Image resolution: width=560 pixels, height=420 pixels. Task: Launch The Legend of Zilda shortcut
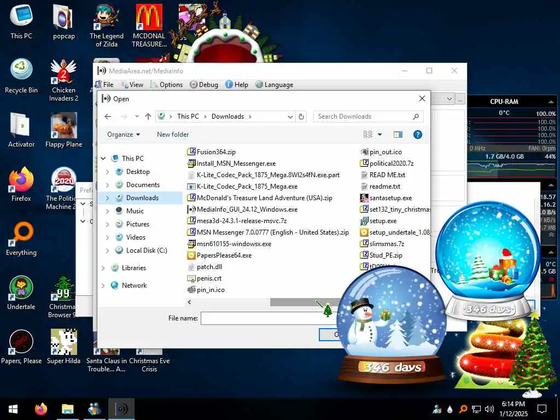pyautogui.click(x=107, y=25)
